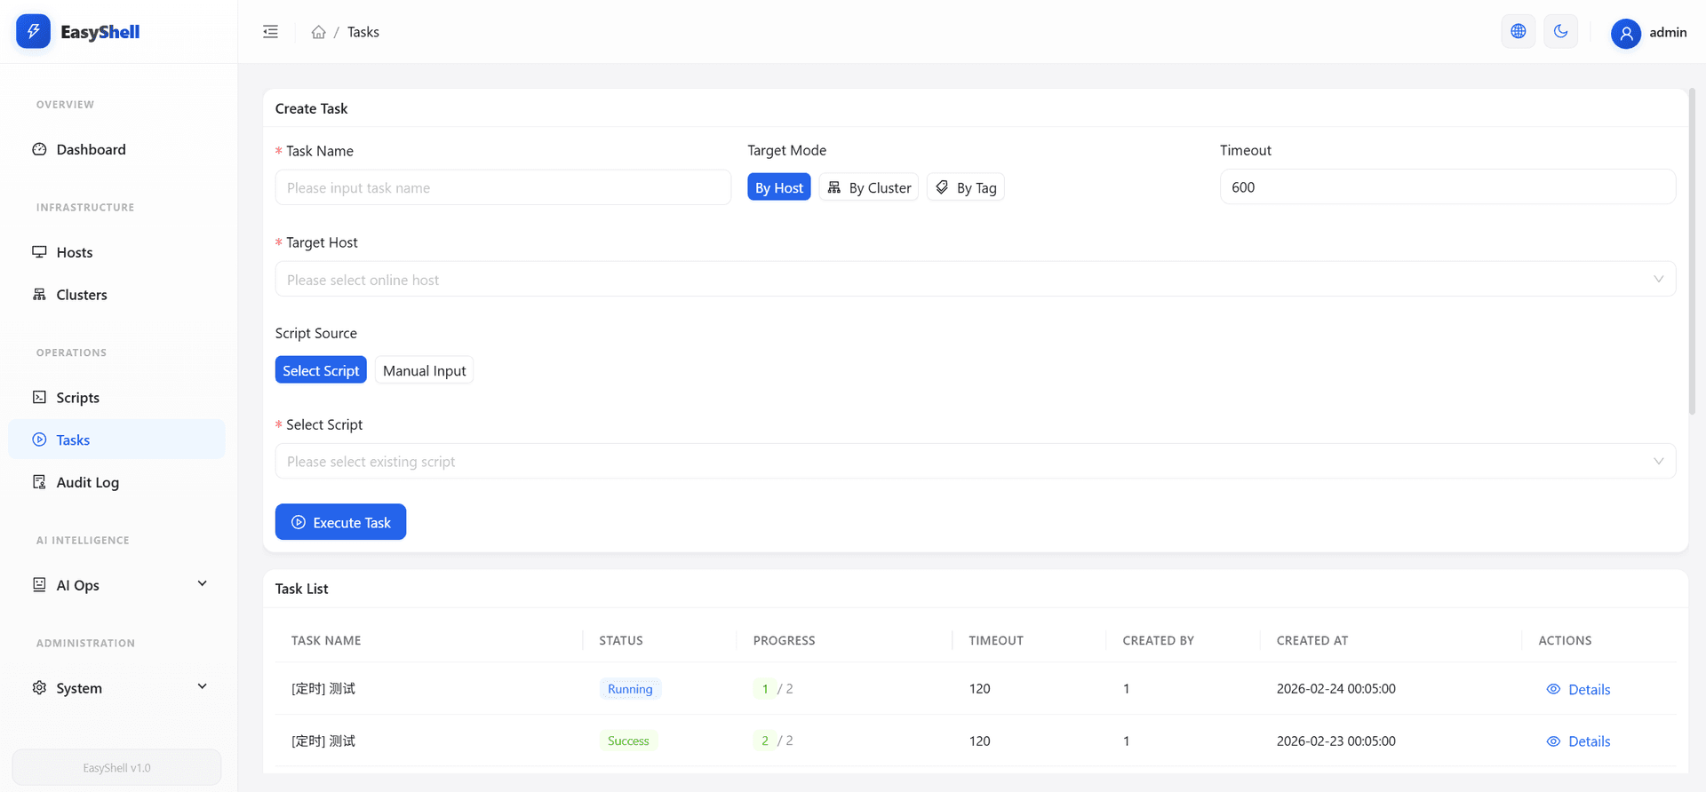Click the Task List section title
The height and width of the screenshot is (792, 1706).
pyautogui.click(x=301, y=589)
